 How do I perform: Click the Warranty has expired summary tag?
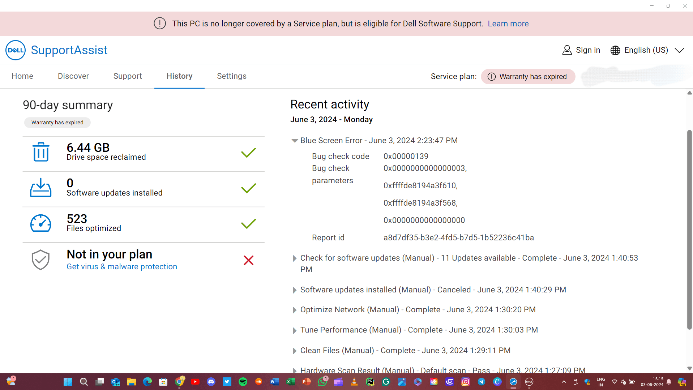(57, 123)
